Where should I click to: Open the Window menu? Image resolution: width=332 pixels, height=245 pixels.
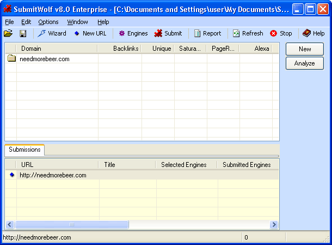77,22
